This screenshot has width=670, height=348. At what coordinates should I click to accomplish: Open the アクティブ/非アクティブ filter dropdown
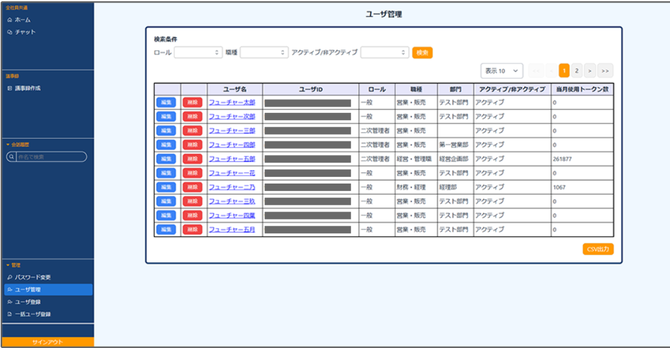(x=385, y=53)
